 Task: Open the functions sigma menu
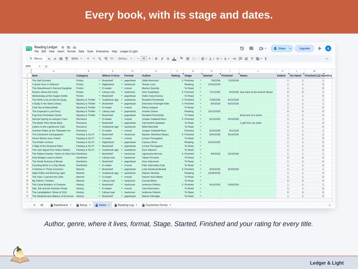[266, 59]
